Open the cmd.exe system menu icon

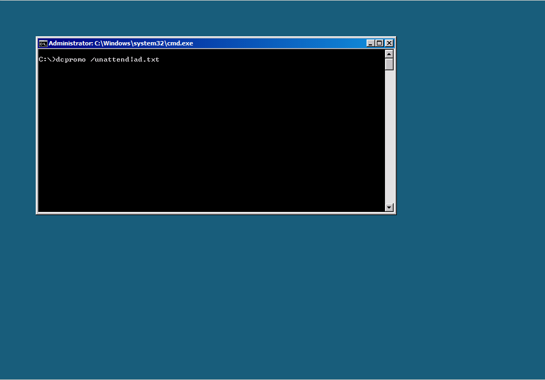click(x=43, y=43)
